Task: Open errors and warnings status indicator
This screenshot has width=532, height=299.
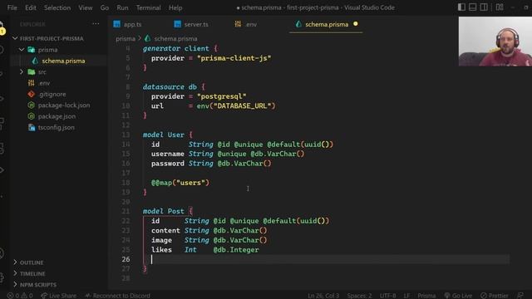Action: pyautogui.click(x=20, y=296)
